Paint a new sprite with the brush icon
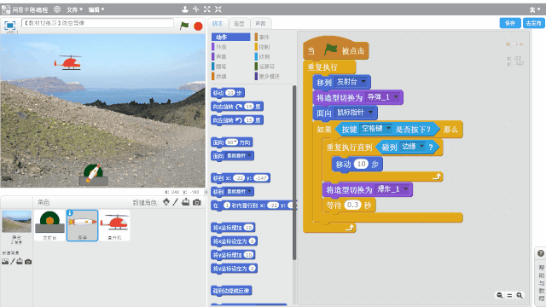The image size is (546, 307). point(176,202)
